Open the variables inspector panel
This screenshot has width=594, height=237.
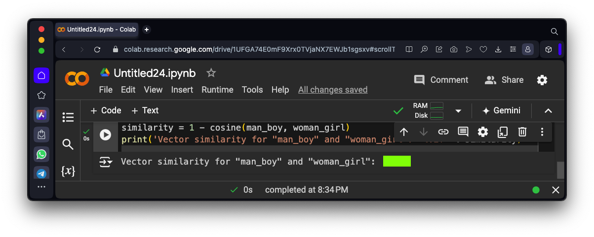coord(68,171)
